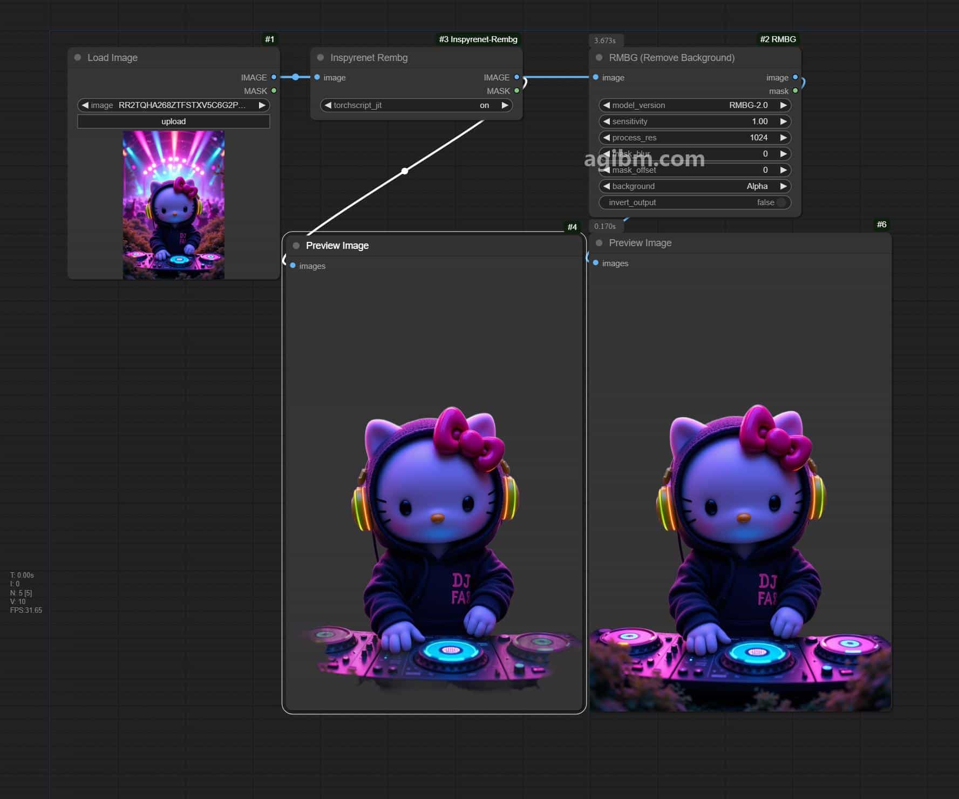959x799 pixels.
Task: Decrease process_res with left arrow
Action: (607, 138)
